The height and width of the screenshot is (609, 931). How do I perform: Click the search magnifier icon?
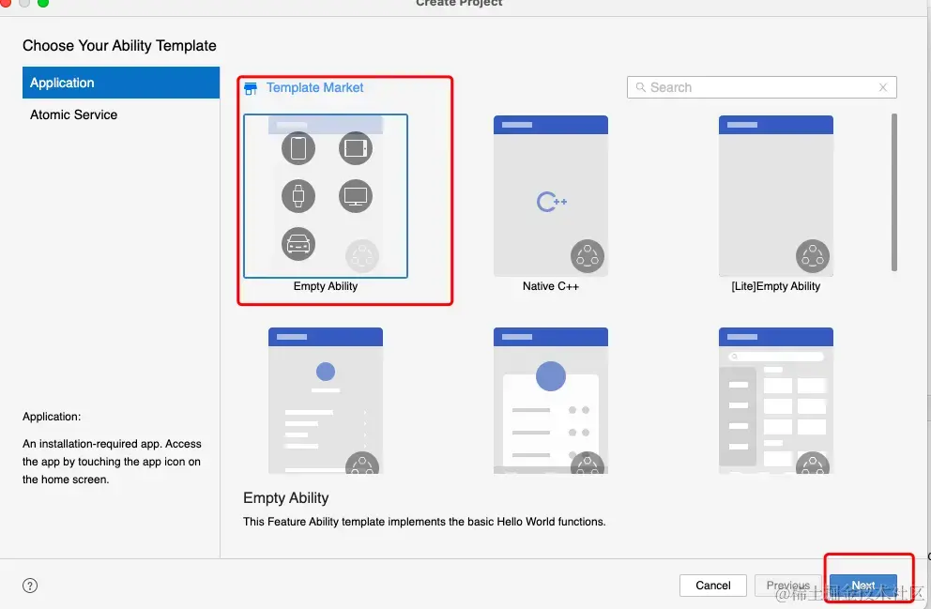[641, 87]
